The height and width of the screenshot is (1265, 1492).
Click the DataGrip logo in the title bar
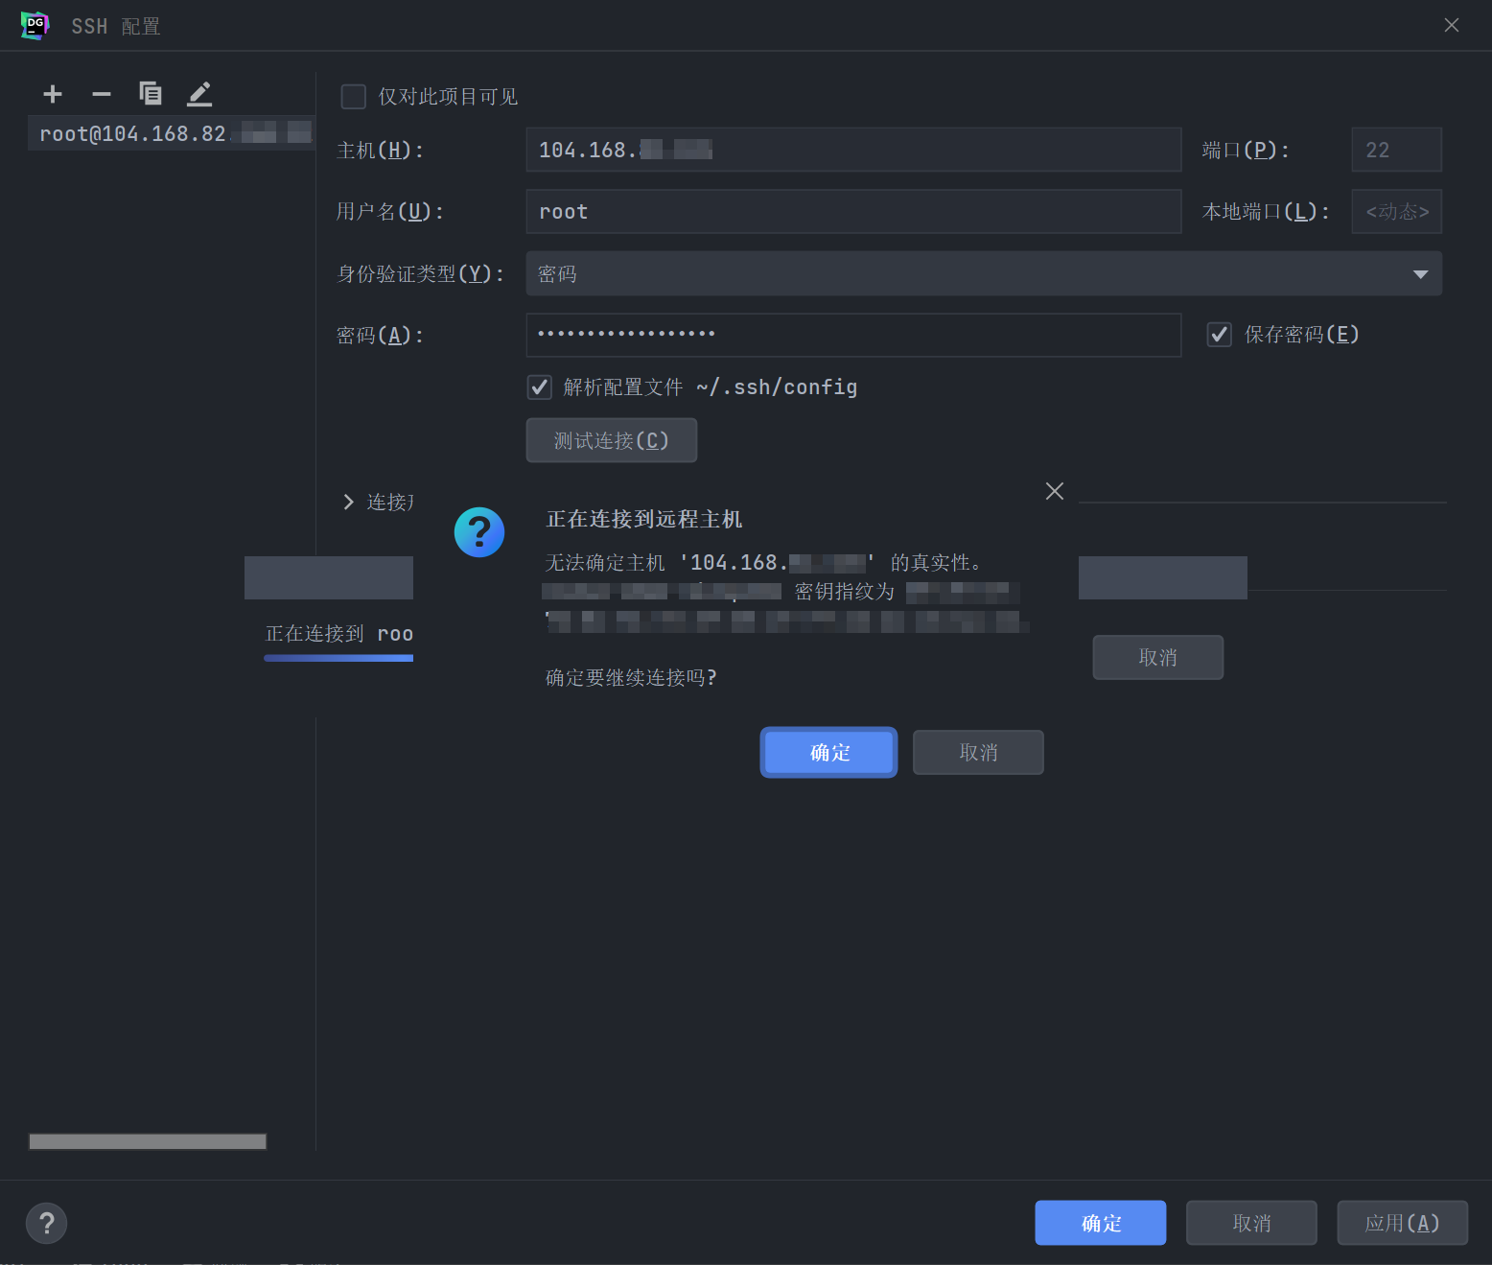pyautogui.click(x=35, y=25)
